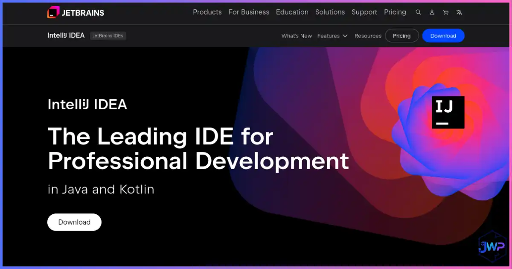Open the Solutions menu

[x=330, y=12]
